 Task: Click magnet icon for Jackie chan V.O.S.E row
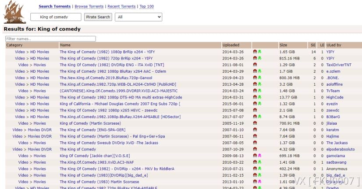pyautogui.click(x=255, y=156)
